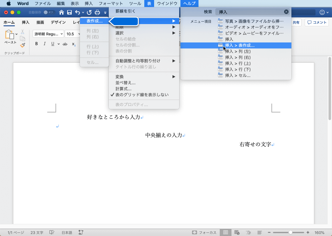Click the Save floppy disk icon

point(69,12)
